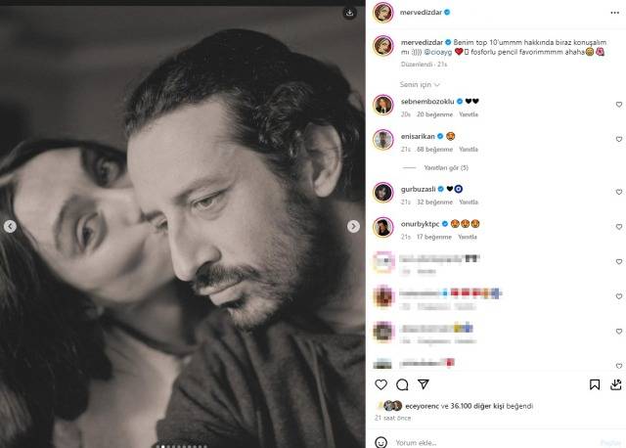Open the three-dot more options menu

(615, 13)
